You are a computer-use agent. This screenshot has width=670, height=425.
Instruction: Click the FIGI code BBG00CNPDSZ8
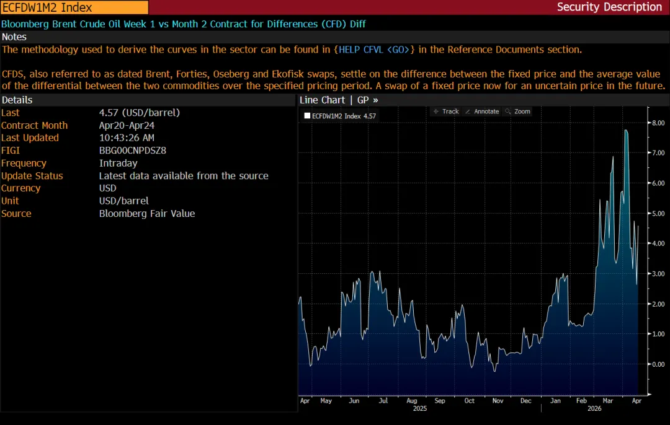pyautogui.click(x=133, y=151)
